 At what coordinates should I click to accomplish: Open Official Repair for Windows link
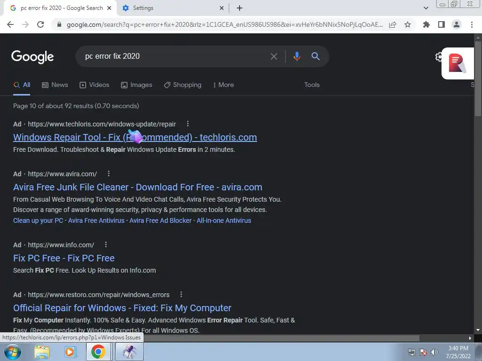122,308
